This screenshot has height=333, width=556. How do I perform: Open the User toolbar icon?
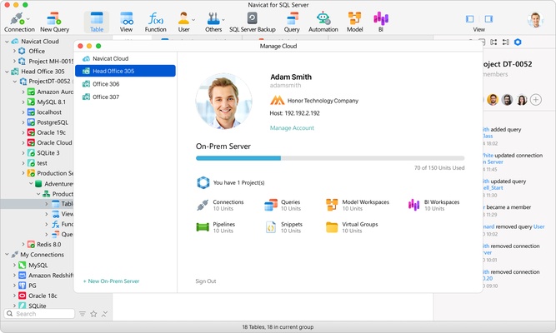coord(183,22)
